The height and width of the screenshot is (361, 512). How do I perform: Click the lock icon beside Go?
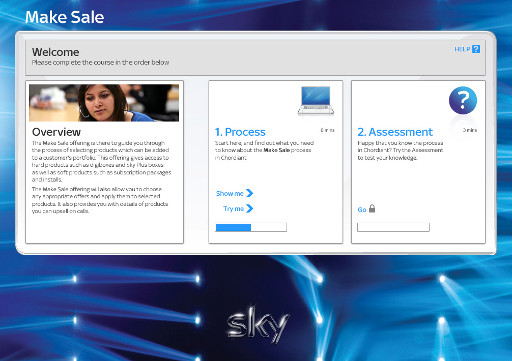click(x=373, y=208)
